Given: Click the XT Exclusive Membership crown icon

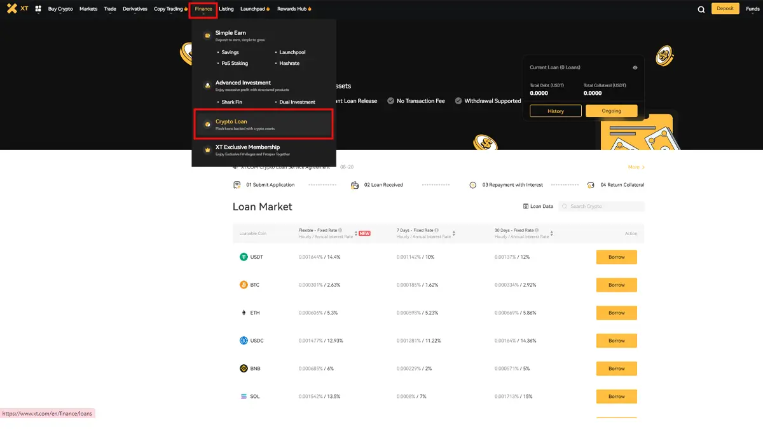Looking at the screenshot, I should tap(207, 150).
